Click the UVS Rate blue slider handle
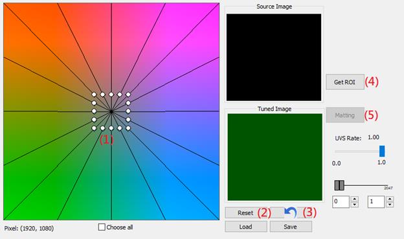This screenshot has height=239, width=404. click(x=382, y=151)
